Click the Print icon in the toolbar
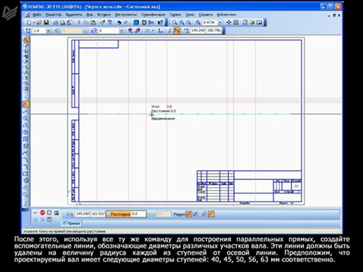This screenshot has height=272, width=363. pos(56,22)
